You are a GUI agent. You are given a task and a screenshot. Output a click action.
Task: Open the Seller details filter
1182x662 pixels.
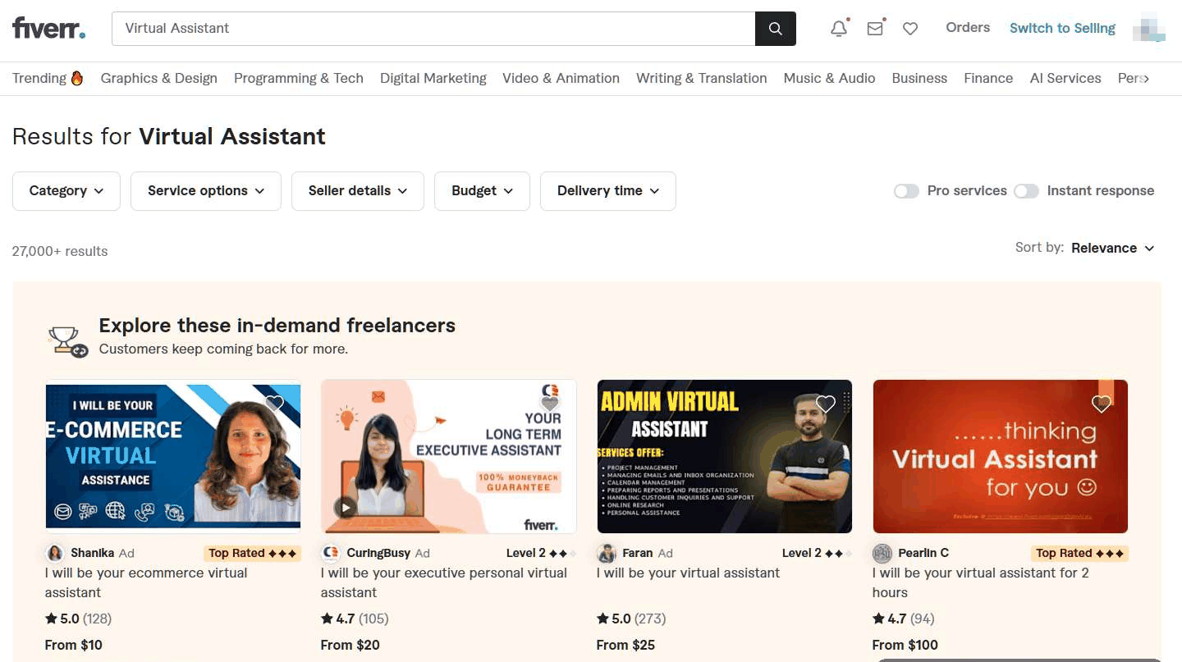pos(358,191)
